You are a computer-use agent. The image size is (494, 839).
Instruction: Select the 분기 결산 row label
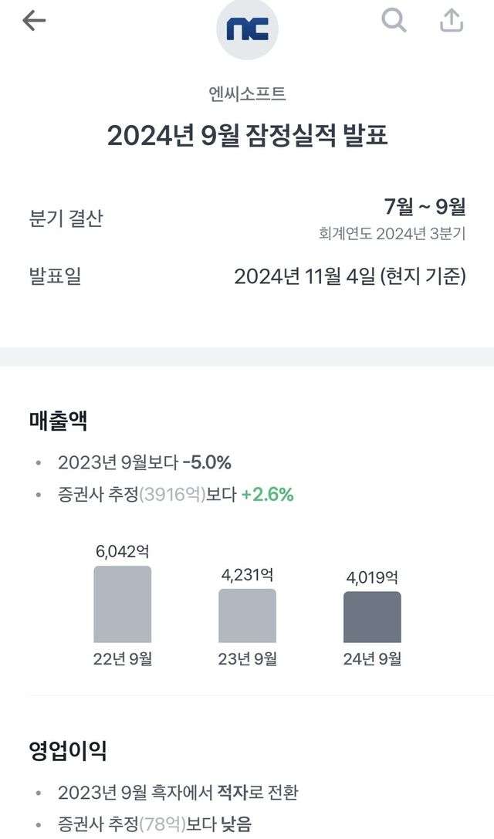[x=66, y=218]
